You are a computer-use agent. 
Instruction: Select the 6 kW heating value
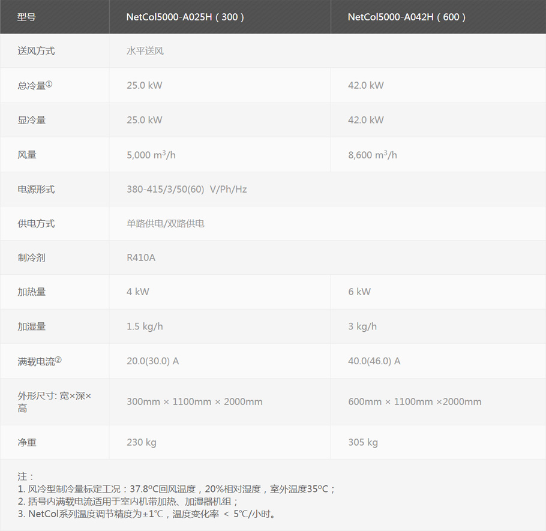359,292
